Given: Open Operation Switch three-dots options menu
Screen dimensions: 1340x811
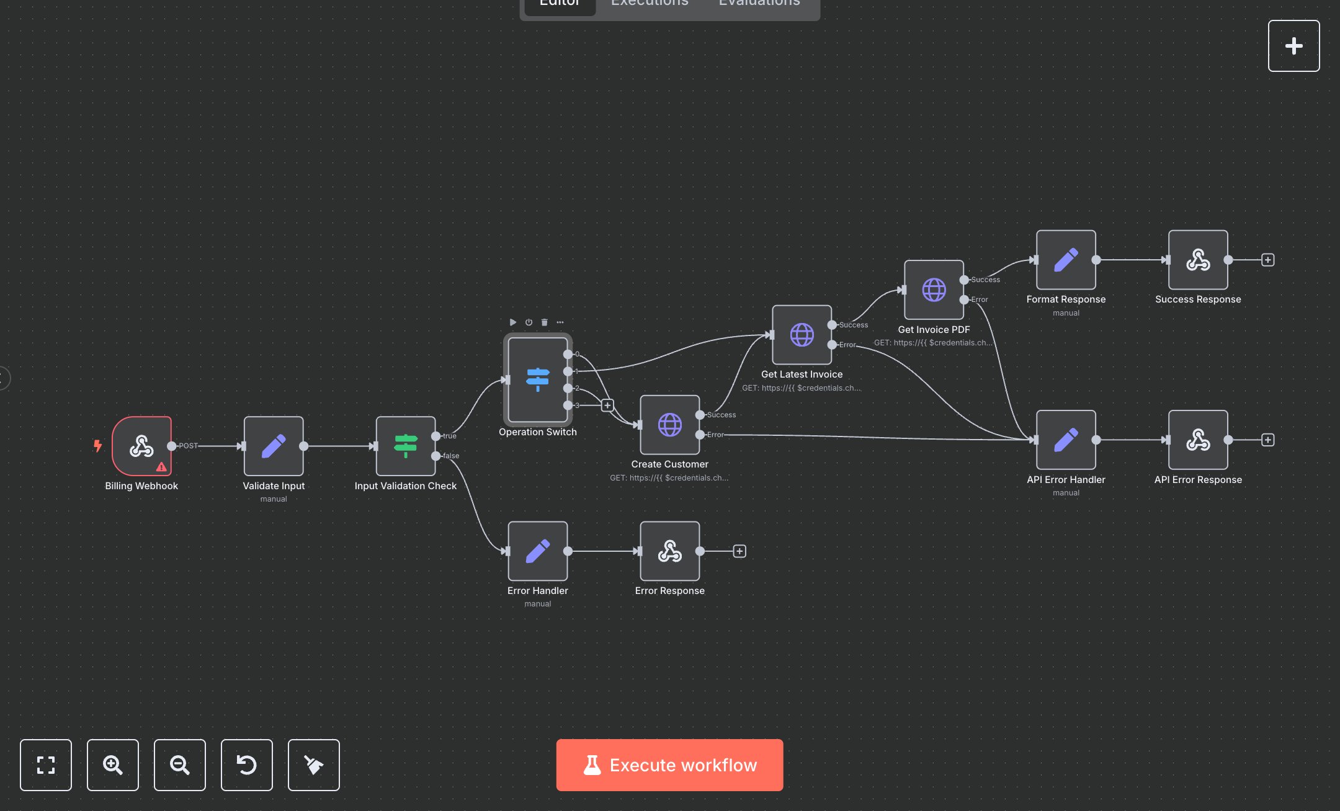Looking at the screenshot, I should tap(560, 322).
